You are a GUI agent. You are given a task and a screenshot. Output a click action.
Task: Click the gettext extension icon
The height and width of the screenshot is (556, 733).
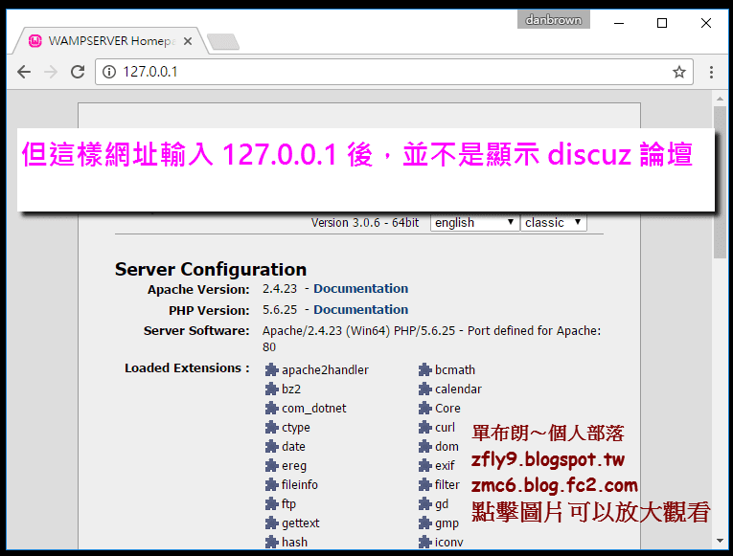(x=271, y=523)
